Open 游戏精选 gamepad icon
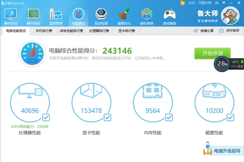The image size is (244, 162). tap(170, 17)
